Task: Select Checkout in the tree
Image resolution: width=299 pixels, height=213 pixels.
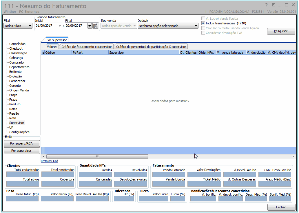Action: click(x=16, y=48)
